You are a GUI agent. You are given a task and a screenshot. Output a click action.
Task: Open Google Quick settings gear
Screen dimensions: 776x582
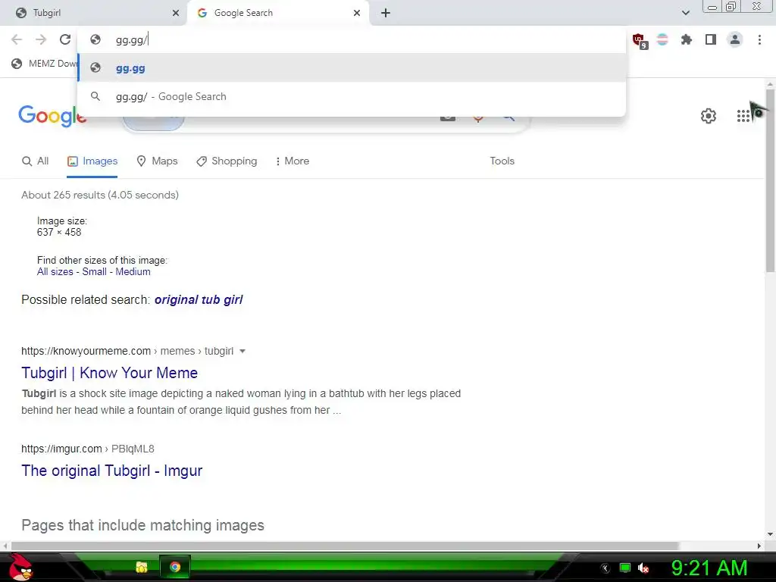709,116
